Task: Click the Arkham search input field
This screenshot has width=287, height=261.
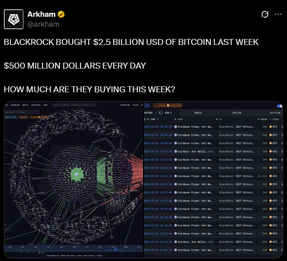Action: click(74, 105)
